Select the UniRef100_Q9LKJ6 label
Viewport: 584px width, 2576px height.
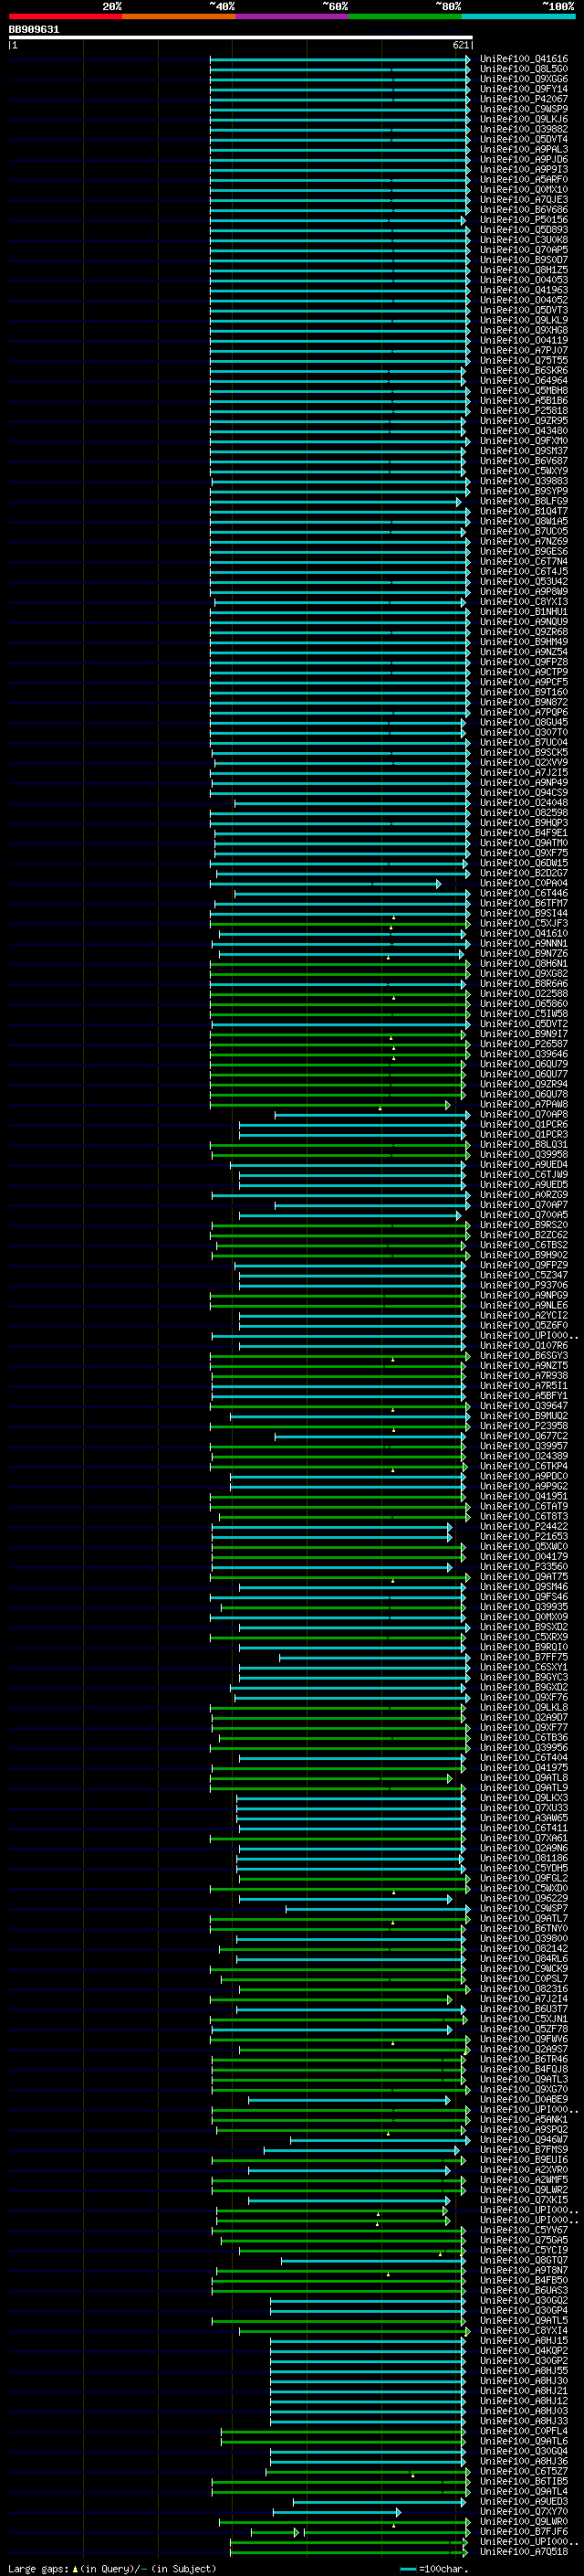(x=524, y=119)
